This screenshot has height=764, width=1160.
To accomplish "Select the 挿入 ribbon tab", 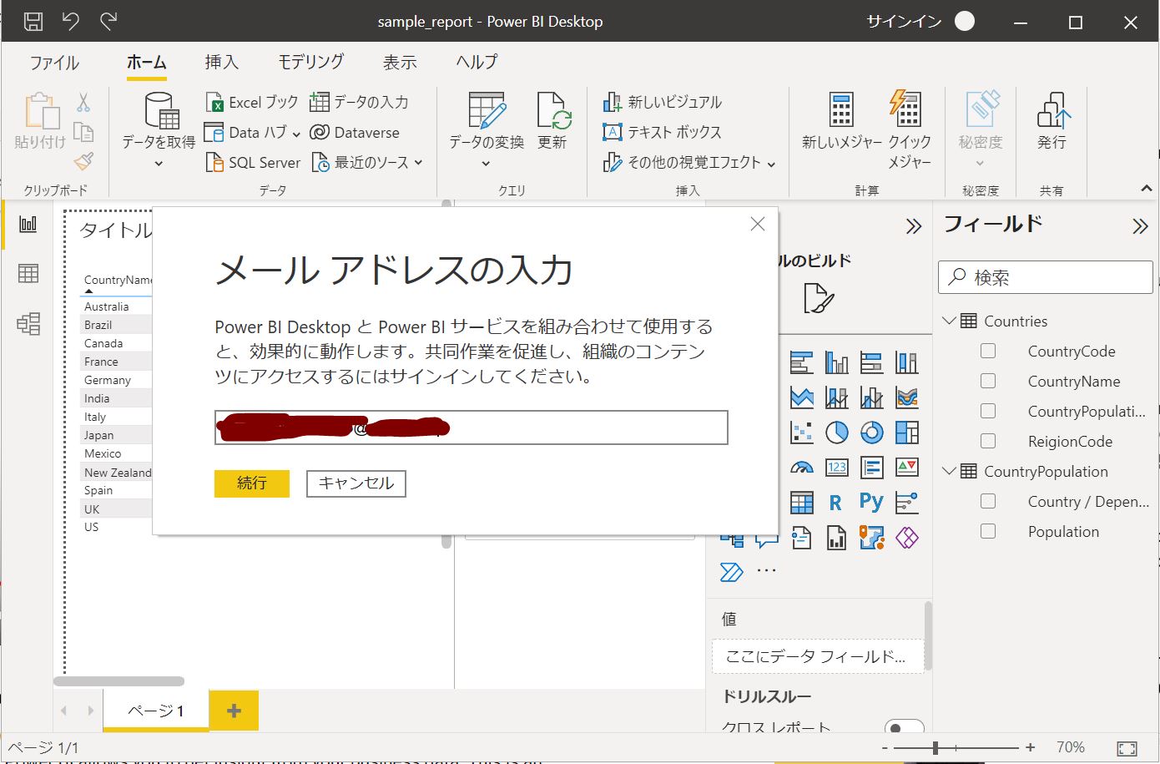I will coord(221,62).
